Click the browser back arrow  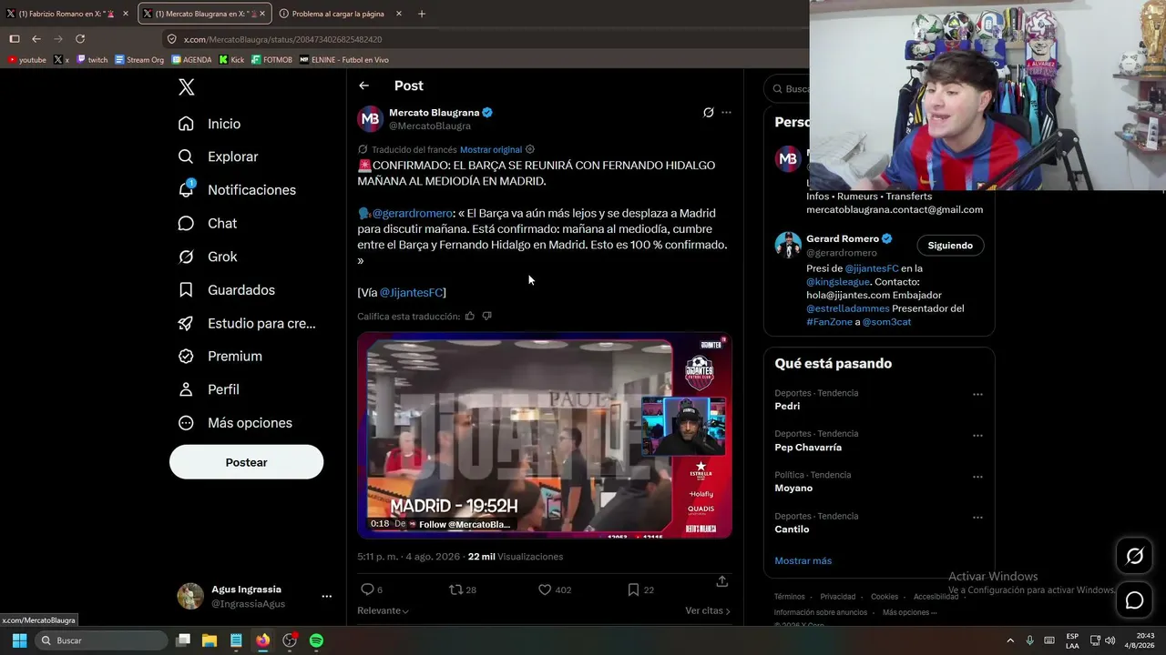(x=36, y=39)
